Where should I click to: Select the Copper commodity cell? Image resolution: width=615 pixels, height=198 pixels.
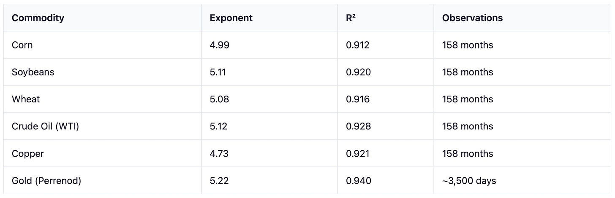(28, 154)
